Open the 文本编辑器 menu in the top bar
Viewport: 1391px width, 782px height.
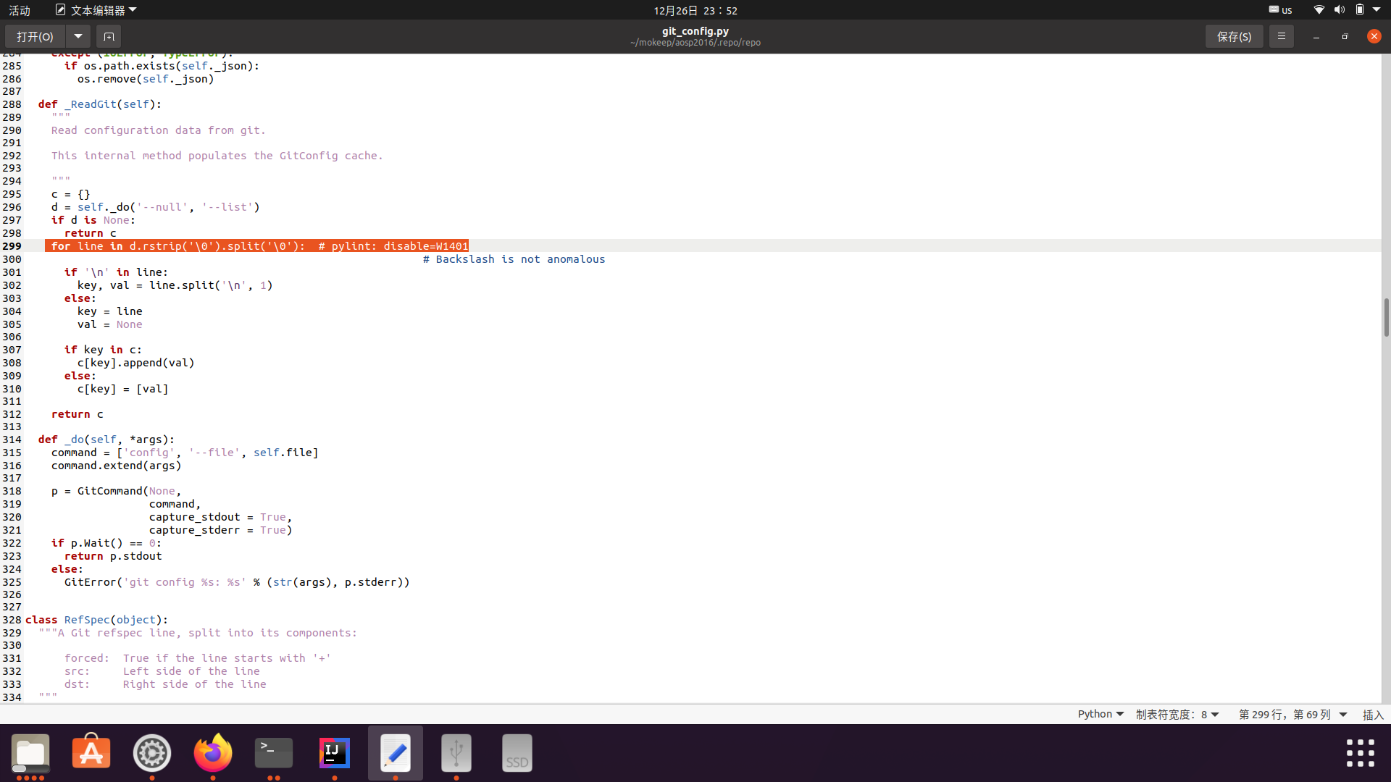click(95, 10)
